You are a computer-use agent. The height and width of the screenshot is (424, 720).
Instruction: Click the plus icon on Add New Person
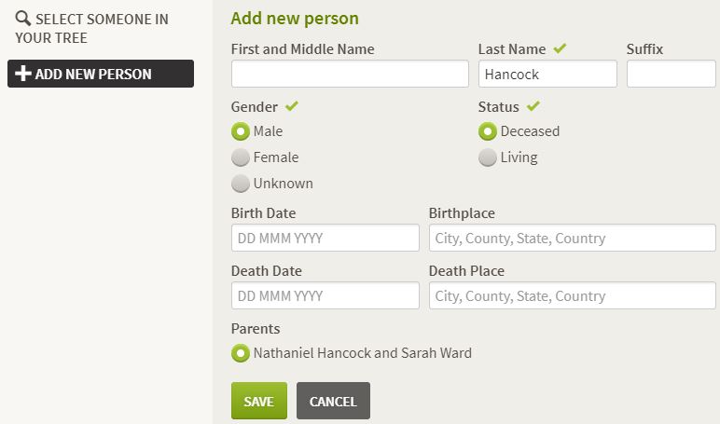[23, 74]
